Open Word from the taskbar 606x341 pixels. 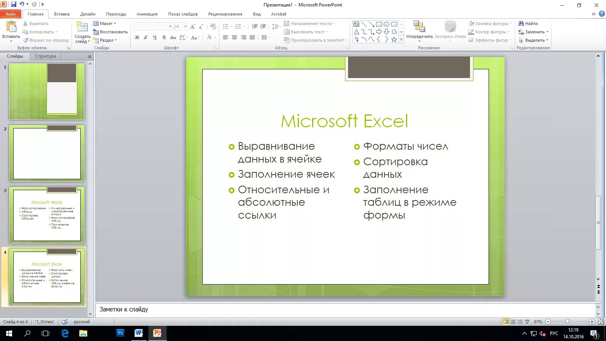tap(139, 333)
